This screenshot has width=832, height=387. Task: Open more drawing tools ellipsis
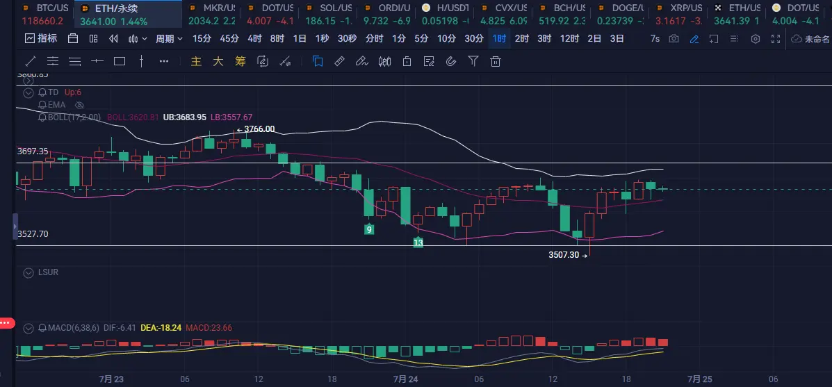click(164, 61)
